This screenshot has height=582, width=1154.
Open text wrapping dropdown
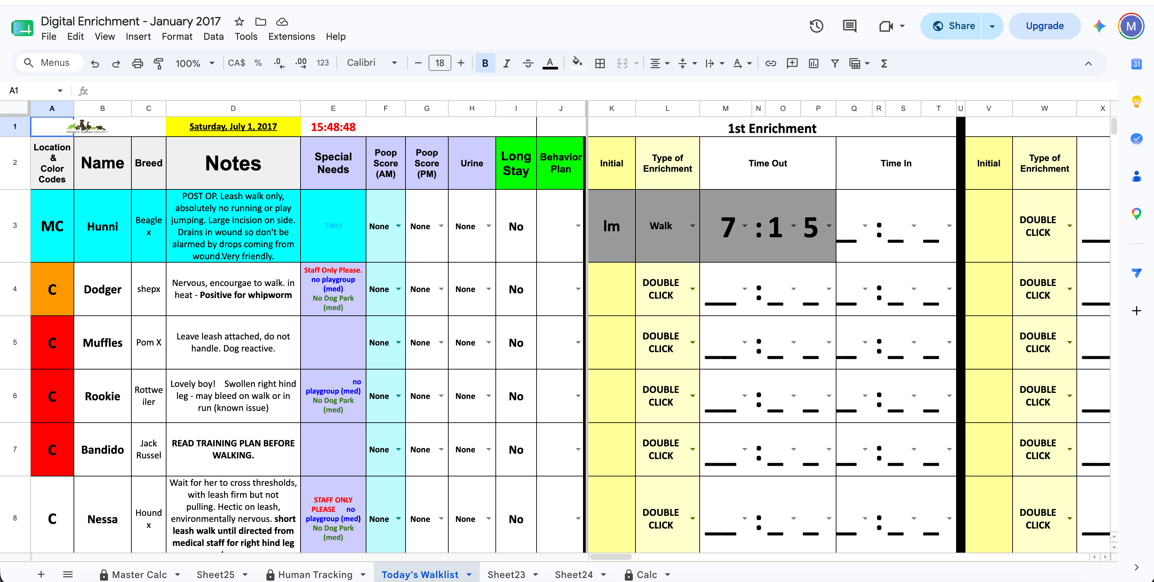tap(714, 63)
